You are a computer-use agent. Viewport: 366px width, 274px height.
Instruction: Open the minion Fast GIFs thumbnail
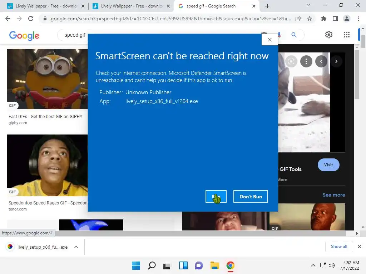48,79
